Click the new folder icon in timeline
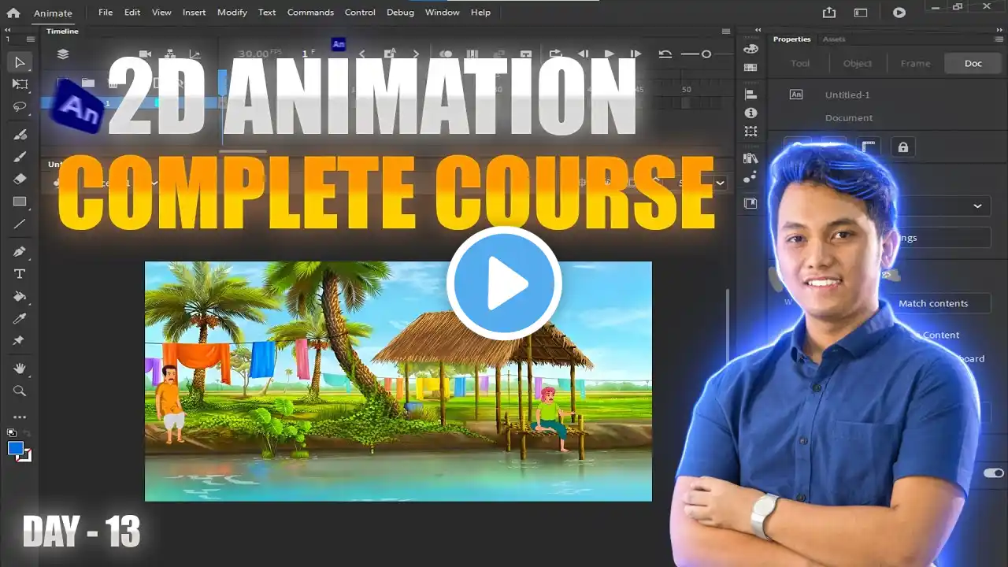 [x=88, y=82]
